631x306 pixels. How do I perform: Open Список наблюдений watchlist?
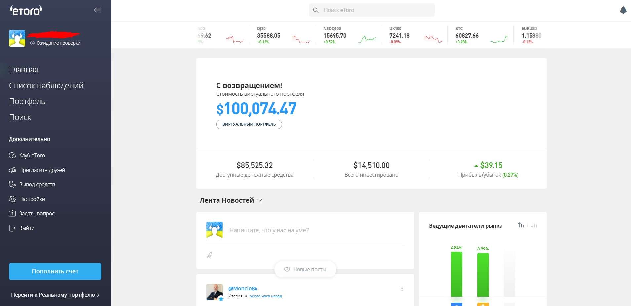pos(46,86)
